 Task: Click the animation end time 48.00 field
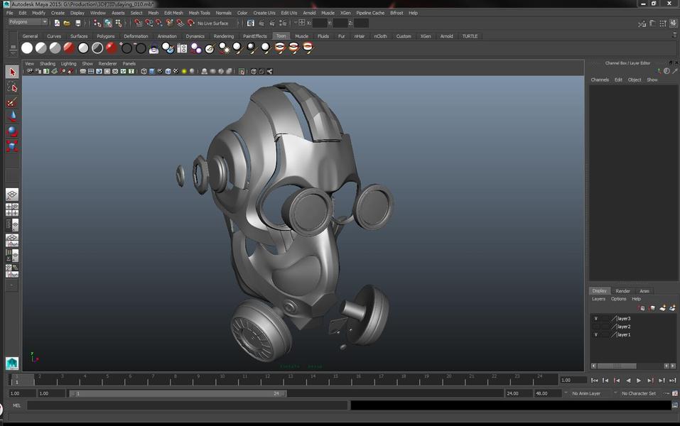click(x=547, y=393)
